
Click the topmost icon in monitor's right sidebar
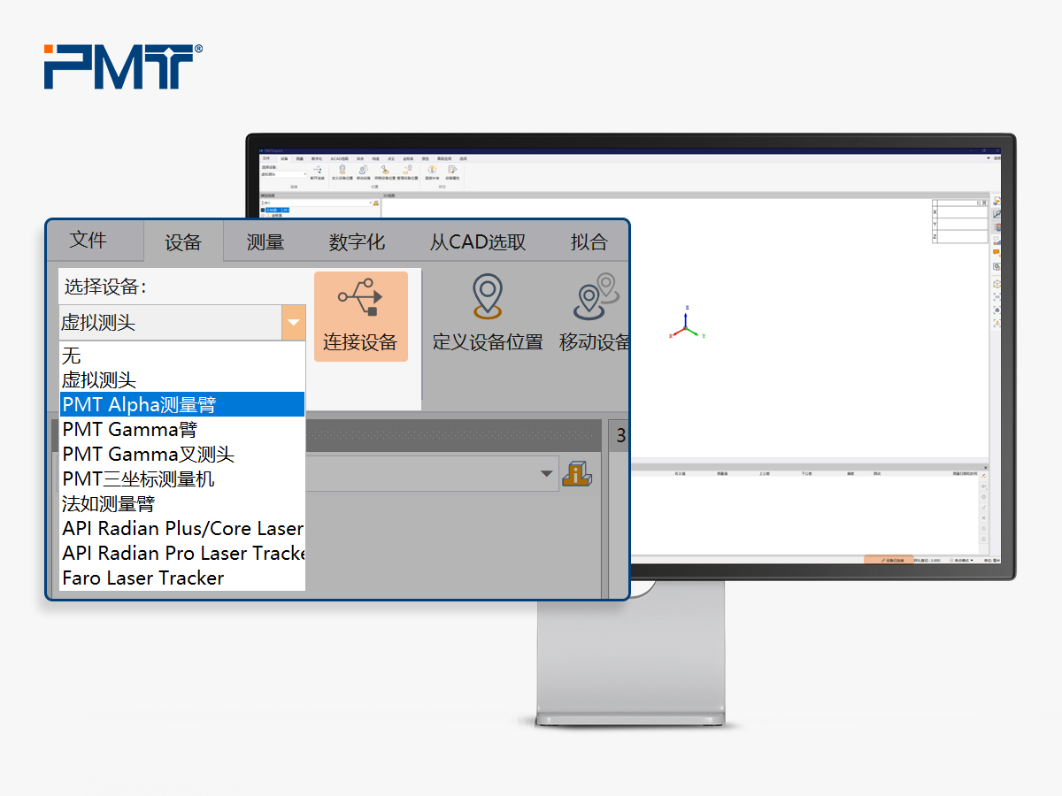(x=997, y=202)
